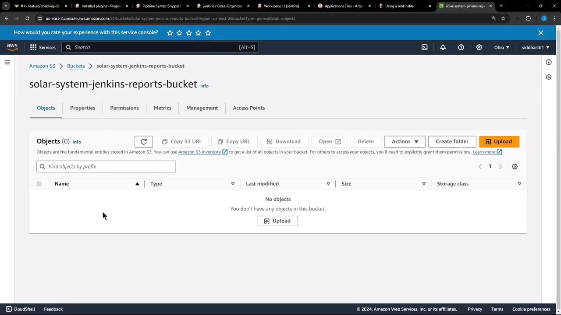Select all objects checkbox in table header
This screenshot has width=561, height=315.
point(39,184)
